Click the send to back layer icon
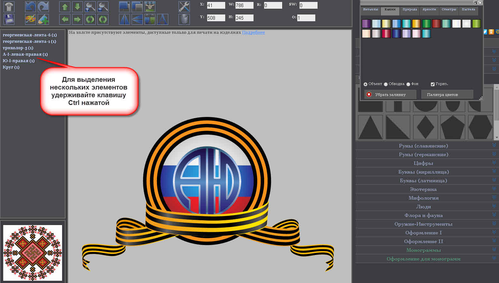Image resolution: width=499 pixels, height=283 pixels. (x=137, y=6)
